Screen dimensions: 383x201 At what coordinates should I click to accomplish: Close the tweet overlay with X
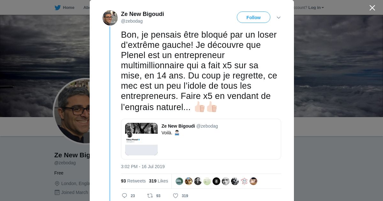(x=372, y=8)
